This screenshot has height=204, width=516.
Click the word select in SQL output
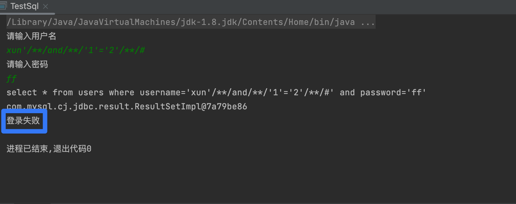(21, 93)
